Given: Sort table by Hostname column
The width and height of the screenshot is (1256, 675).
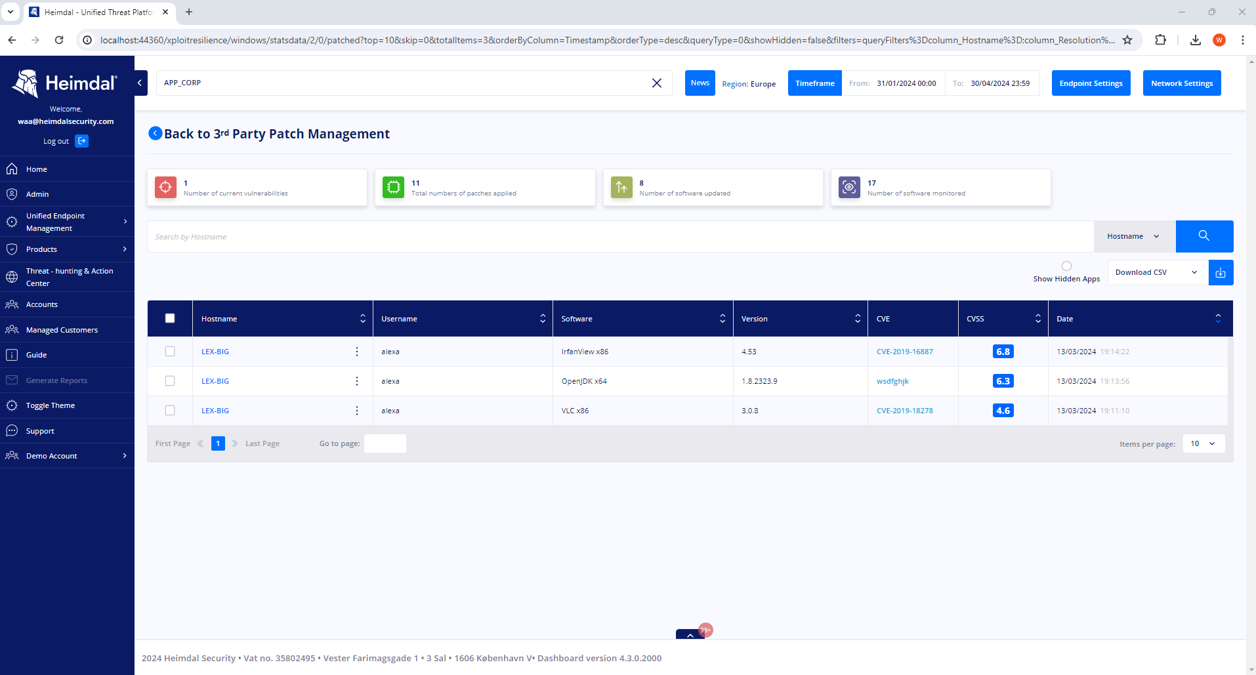Looking at the screenshot, I should click(x=362, y=318).
